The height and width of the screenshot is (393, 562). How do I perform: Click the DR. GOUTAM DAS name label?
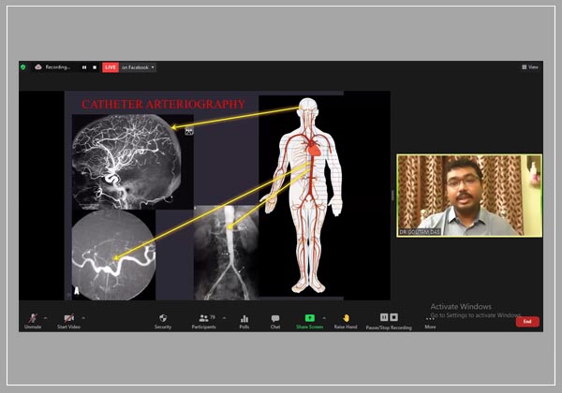coord(420,232)
